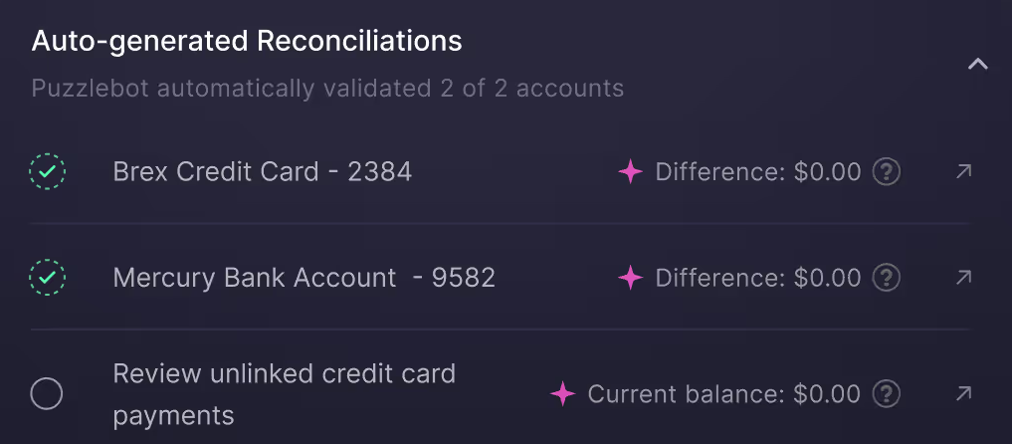This screenshot has height=444, width=1012.
Task: Click the Auto-generated Reconciliations heading
Action: tap(247, 41)
